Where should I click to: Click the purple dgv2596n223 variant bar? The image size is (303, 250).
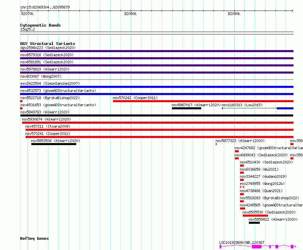157,51
